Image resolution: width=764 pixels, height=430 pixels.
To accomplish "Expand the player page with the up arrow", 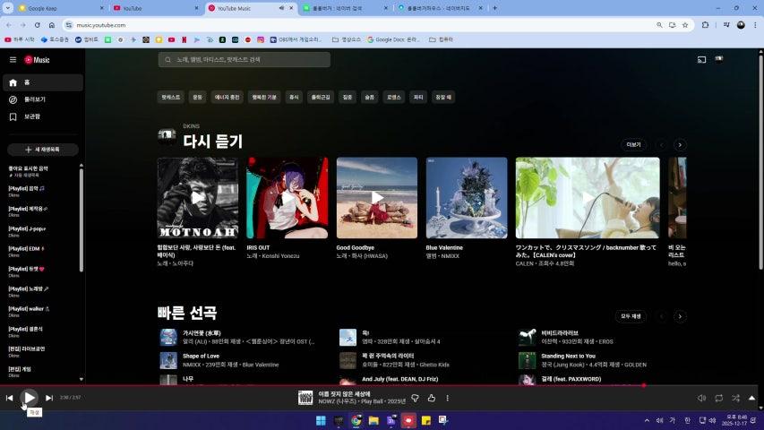I will tap(751, 398).
